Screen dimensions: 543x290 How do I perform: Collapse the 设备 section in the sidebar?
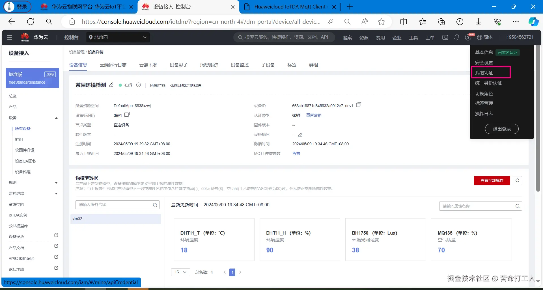[56, 118]
